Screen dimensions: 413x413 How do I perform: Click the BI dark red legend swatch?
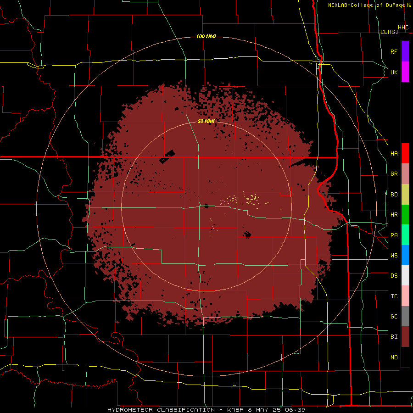405,337
